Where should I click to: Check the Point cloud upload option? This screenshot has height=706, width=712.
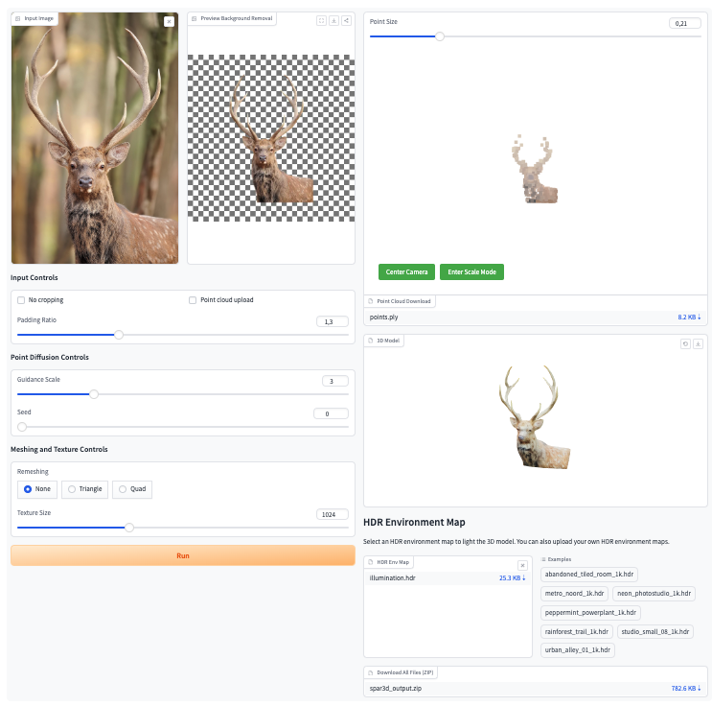coord(194,300)
